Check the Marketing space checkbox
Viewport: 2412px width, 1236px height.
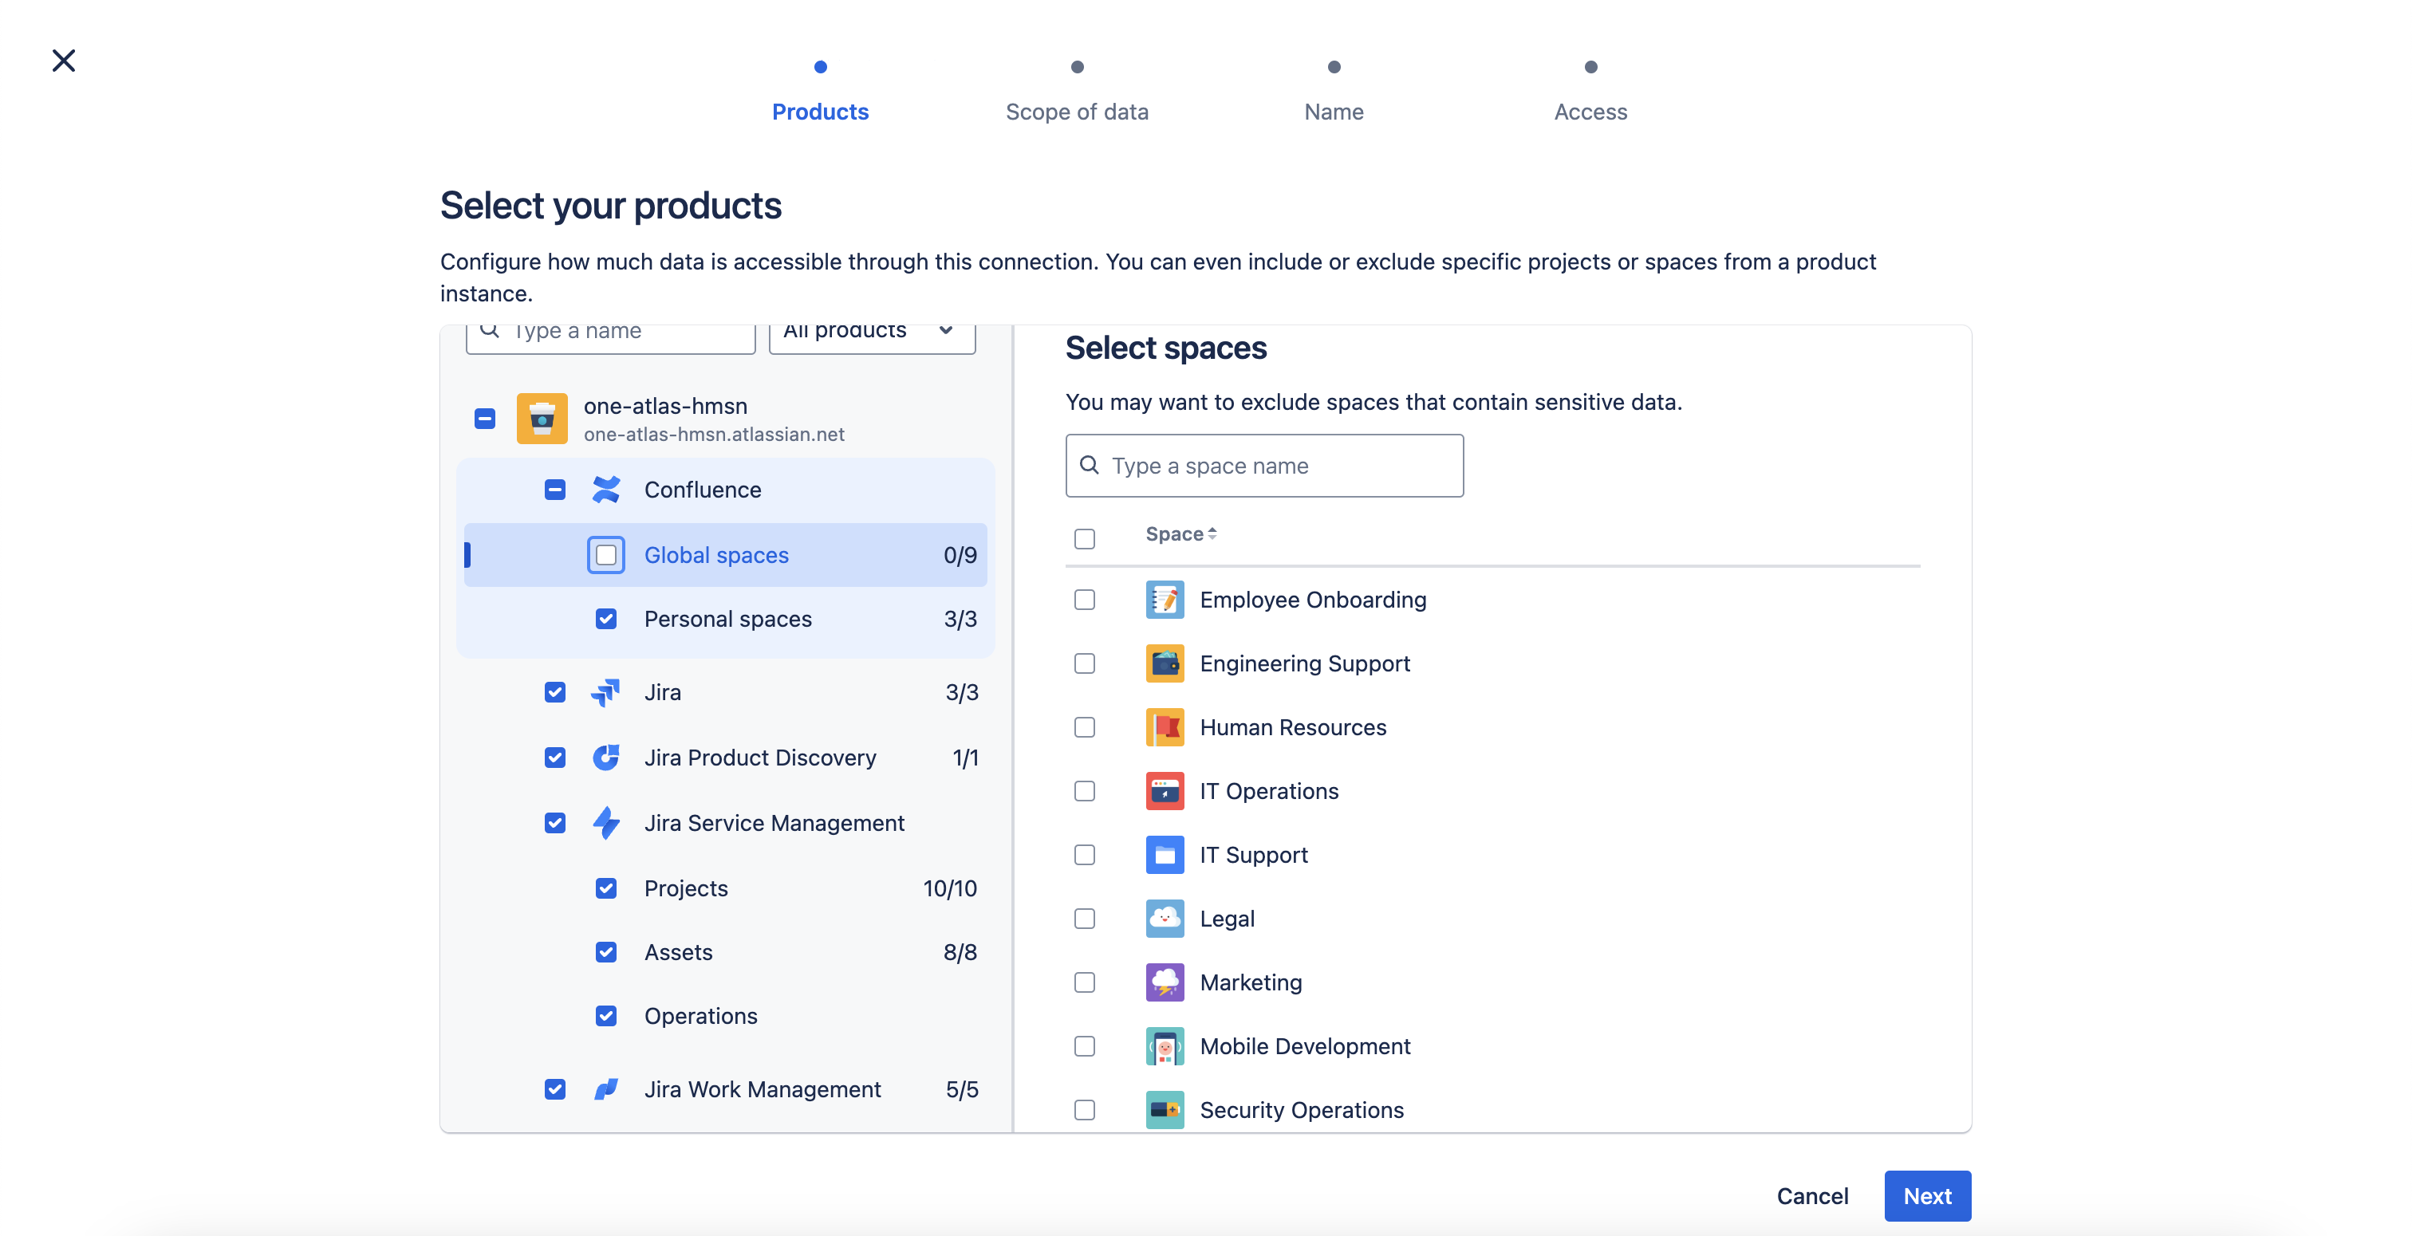point(1084,982)
